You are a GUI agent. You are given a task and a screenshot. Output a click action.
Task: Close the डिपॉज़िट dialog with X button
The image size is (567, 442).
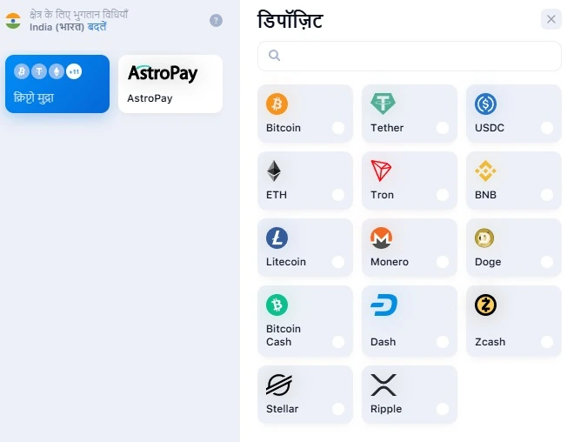pos(551,19)
